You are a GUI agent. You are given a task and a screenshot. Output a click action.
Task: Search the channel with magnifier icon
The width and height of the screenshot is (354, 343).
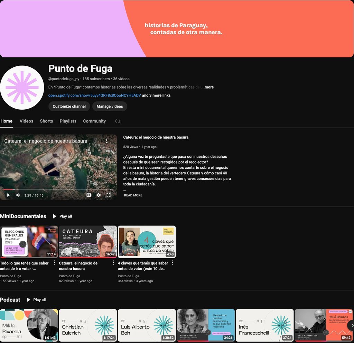tap(118, 121)
